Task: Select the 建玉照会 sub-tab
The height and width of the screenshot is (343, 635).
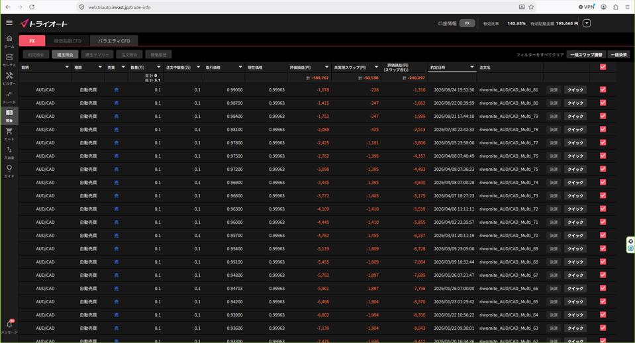Action: (x=65, y=55)
